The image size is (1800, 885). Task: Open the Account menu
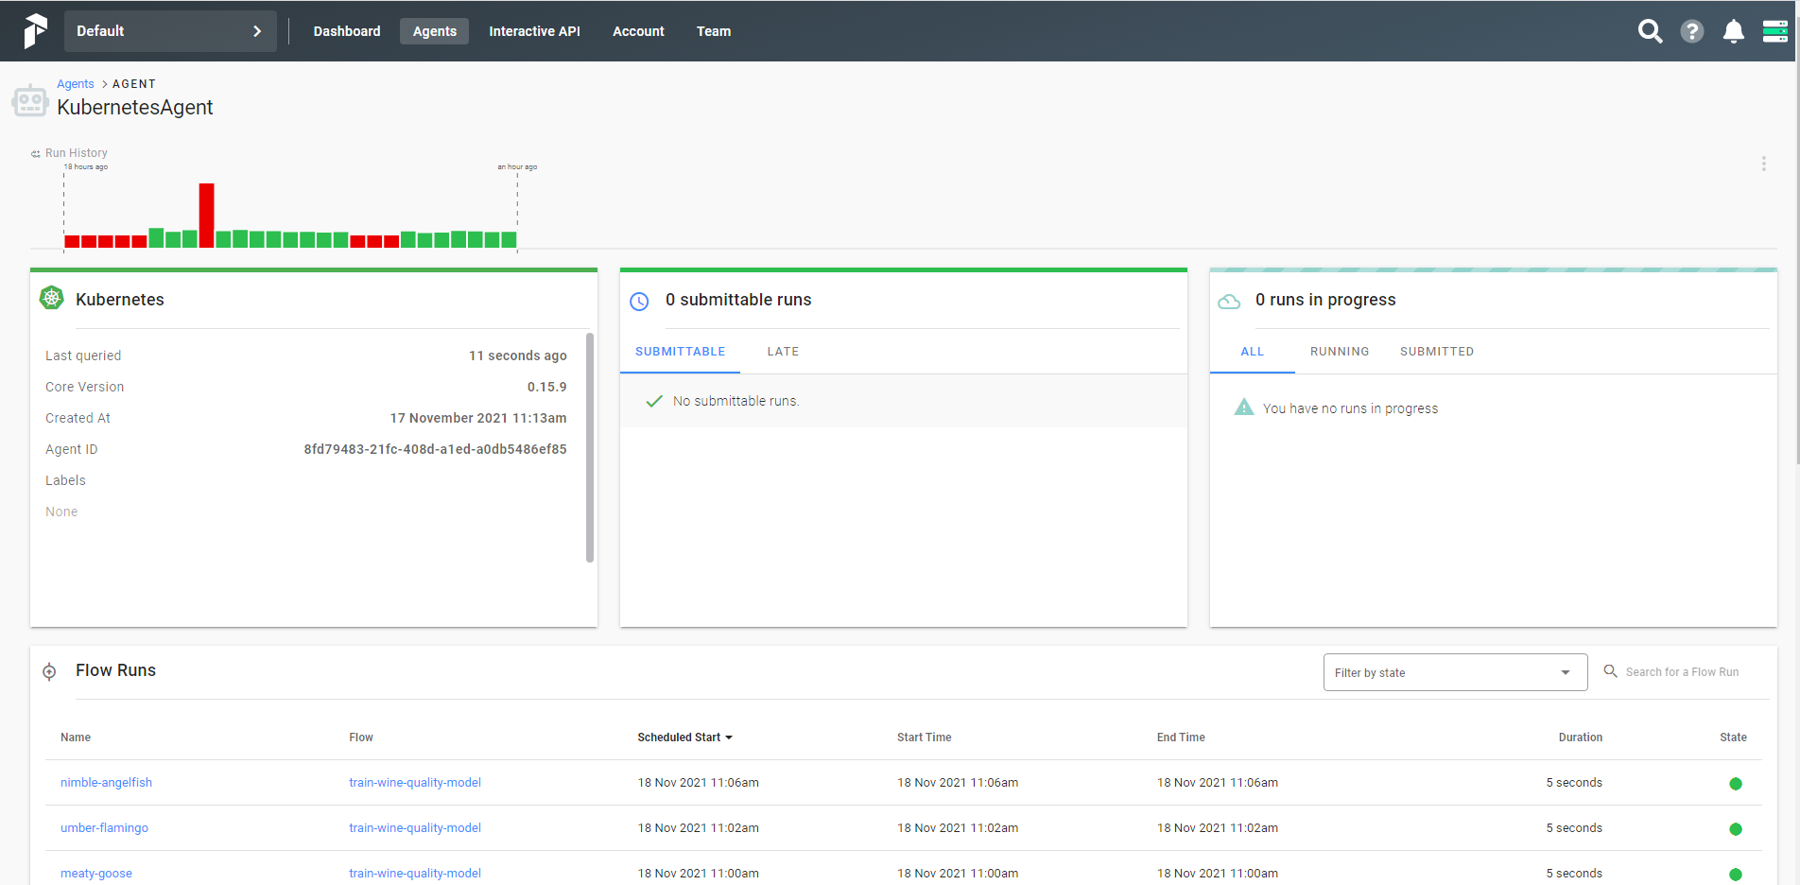coord(638,31)
